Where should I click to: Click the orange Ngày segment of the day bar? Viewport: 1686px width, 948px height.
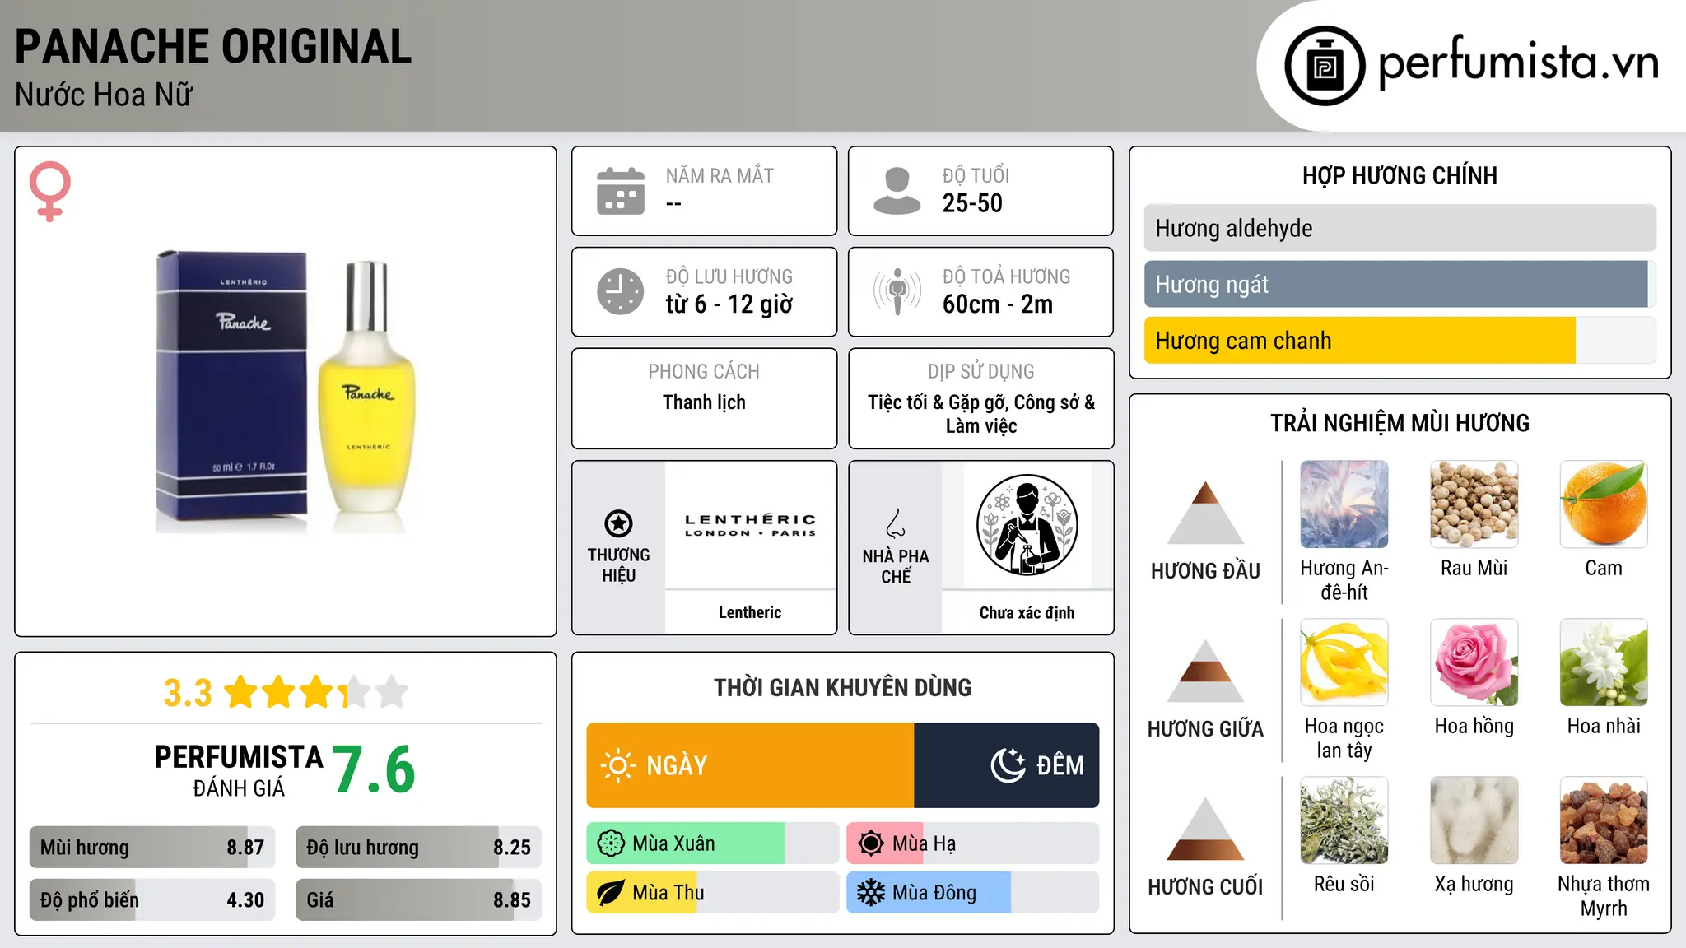tap(750, 765)
